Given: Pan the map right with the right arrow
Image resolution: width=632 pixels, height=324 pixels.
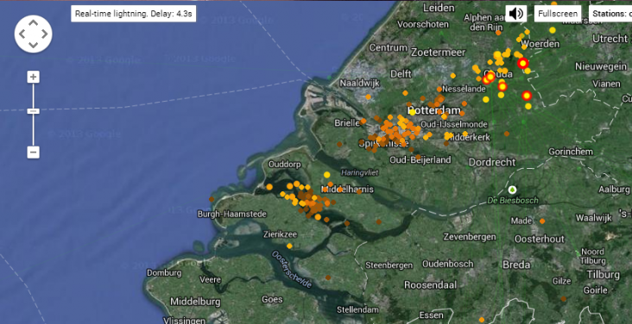Looking at the screenshot, I should 44,34.
